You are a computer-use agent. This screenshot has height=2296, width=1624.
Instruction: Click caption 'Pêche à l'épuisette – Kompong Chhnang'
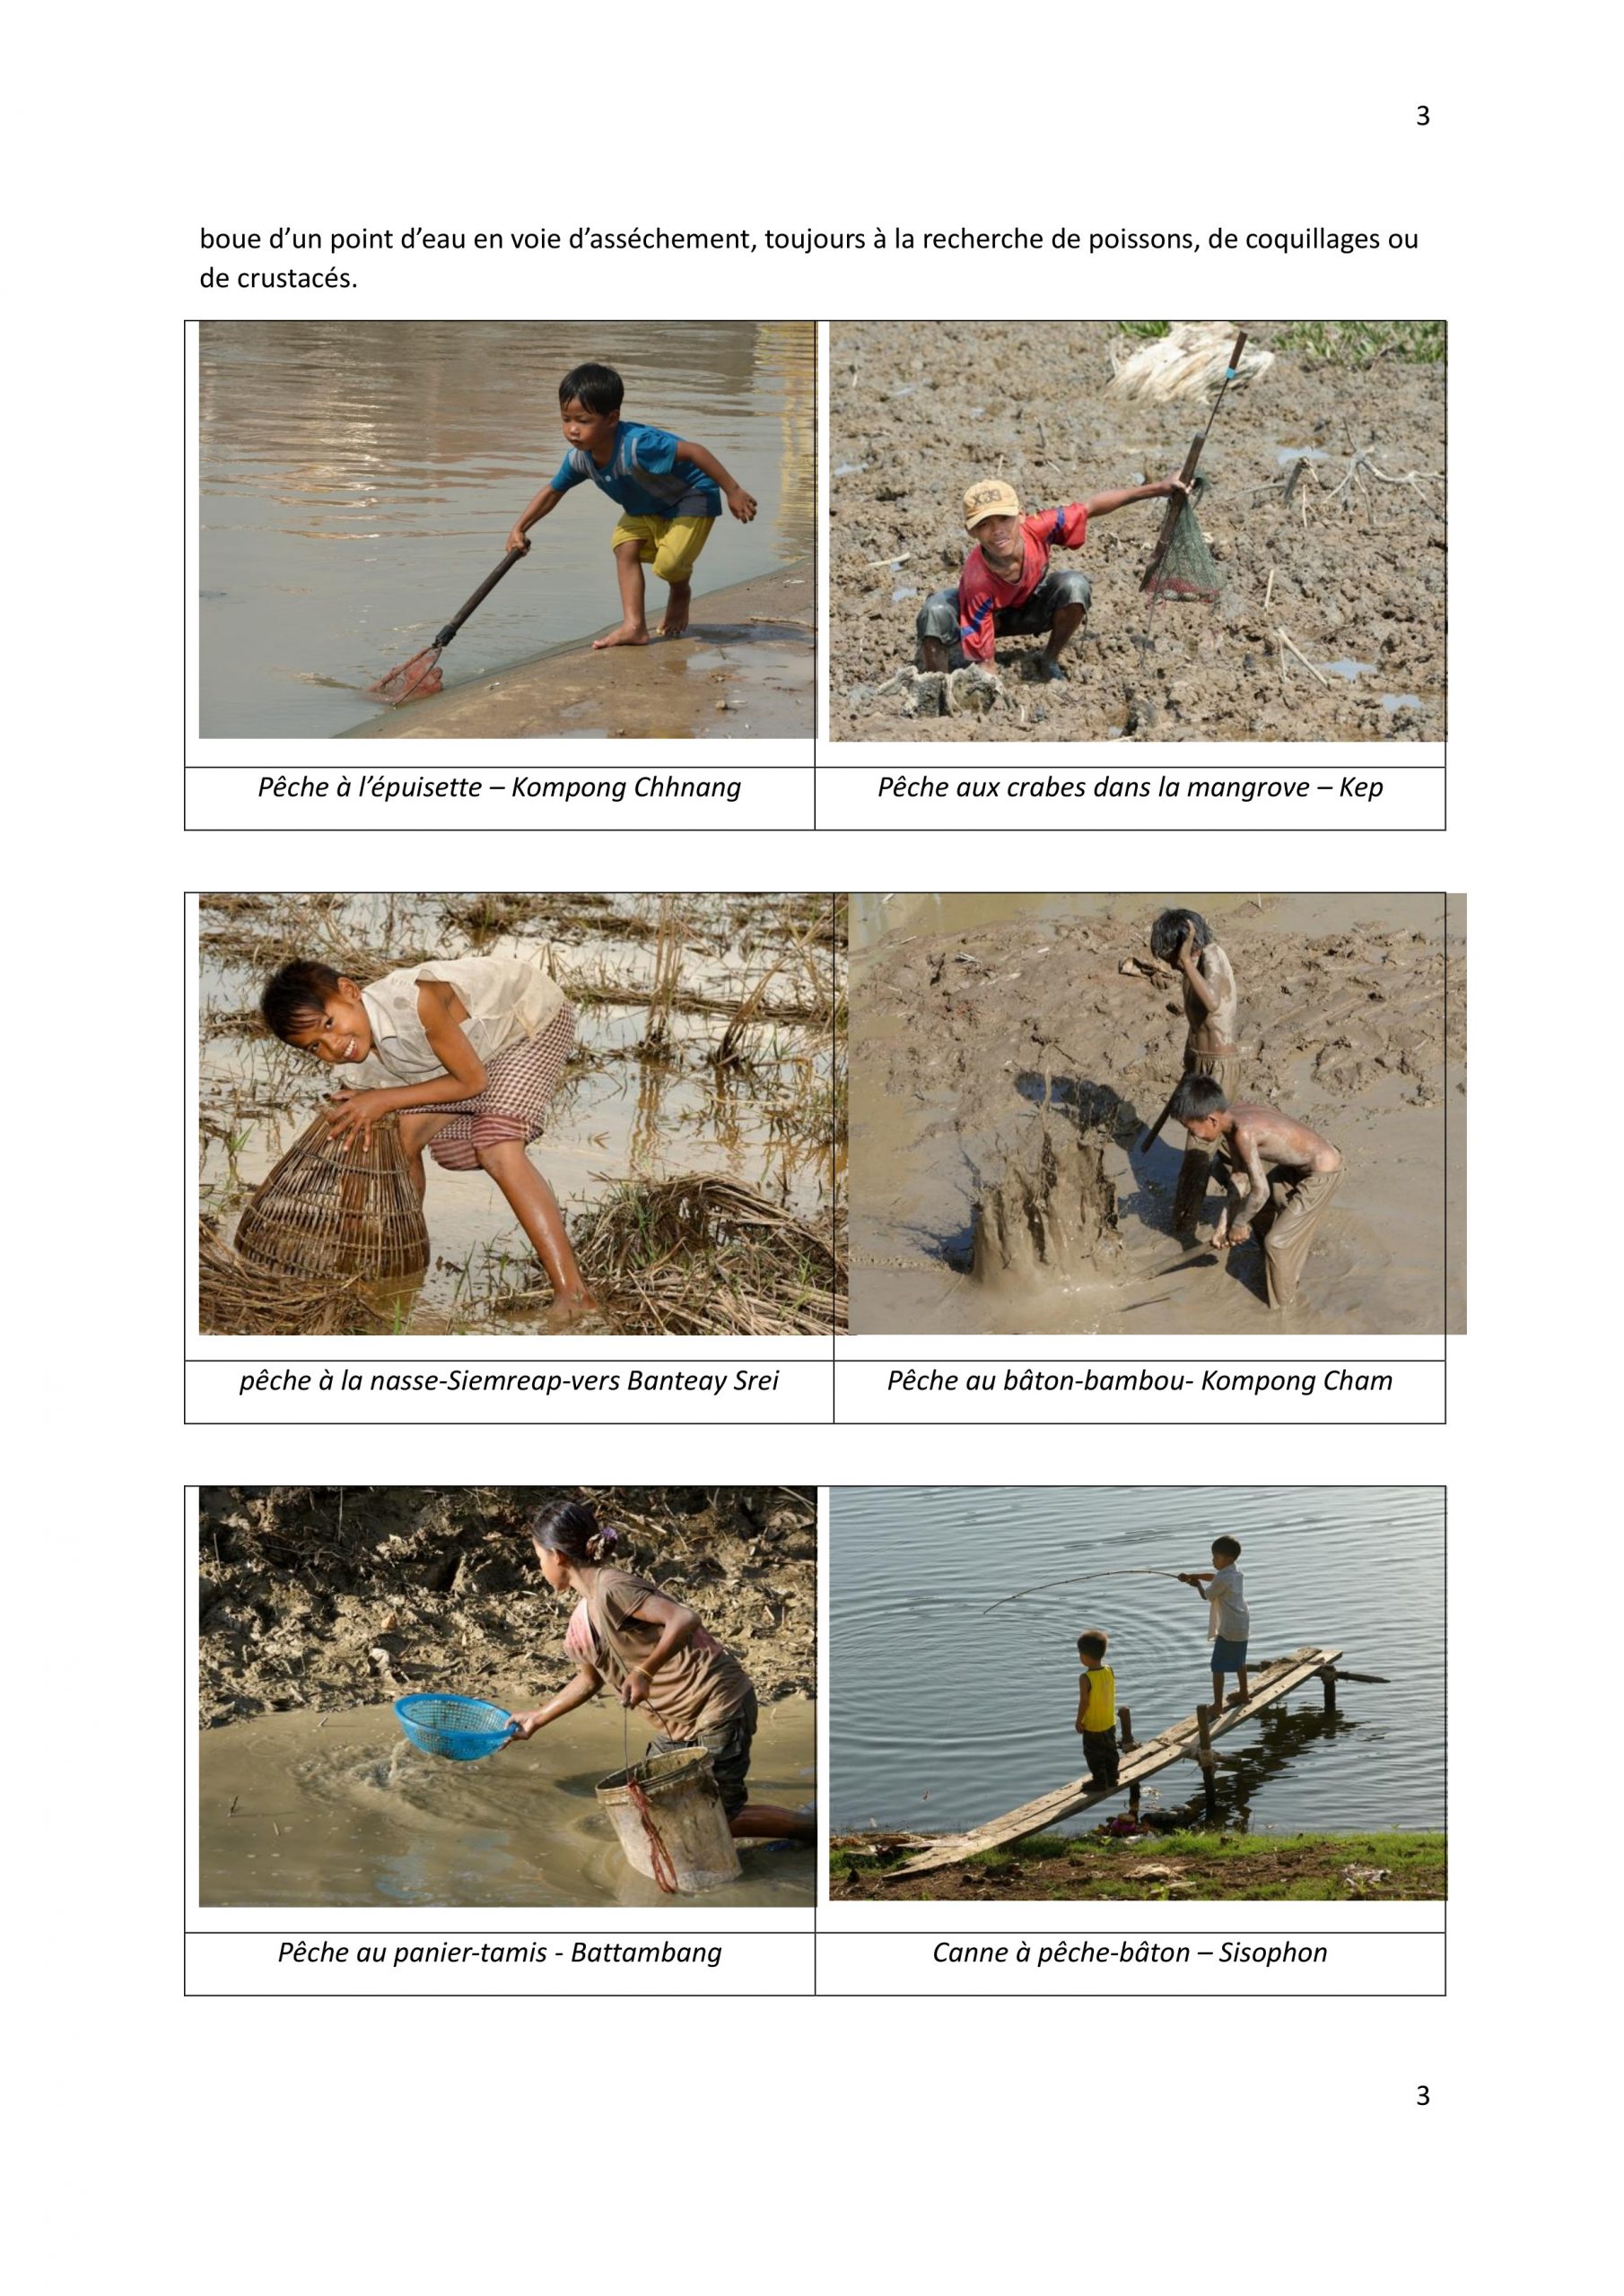point(499,787)
